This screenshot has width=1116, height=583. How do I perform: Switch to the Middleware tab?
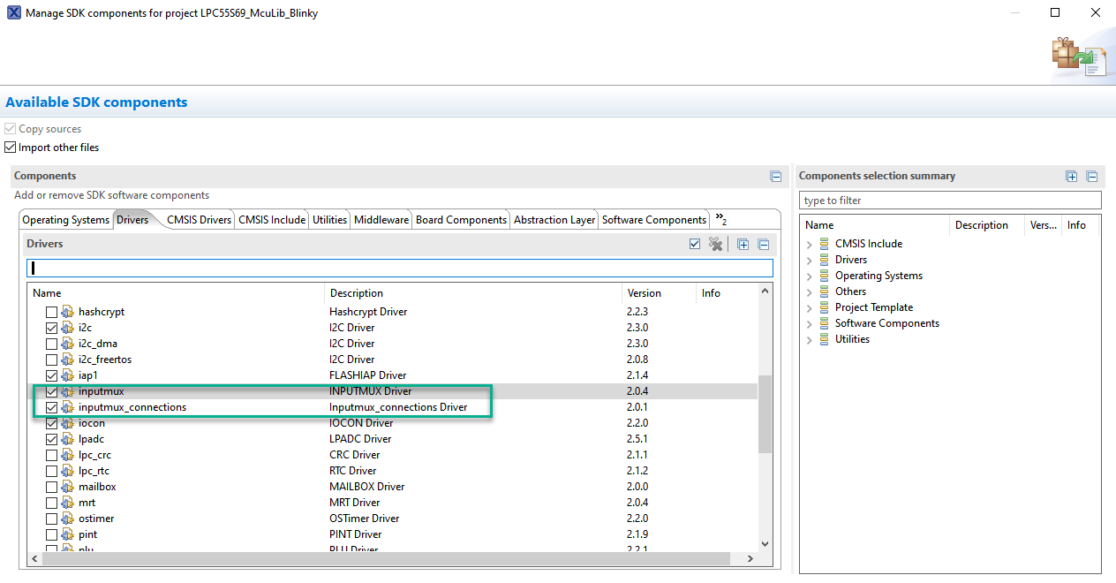tap(381, 219)
